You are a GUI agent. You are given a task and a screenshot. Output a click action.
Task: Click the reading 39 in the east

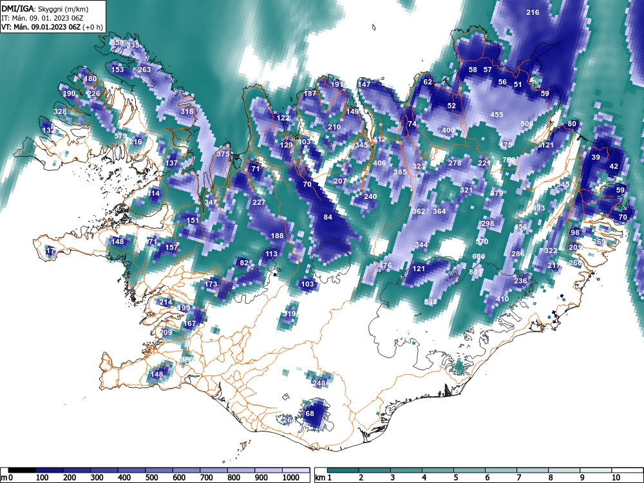(596, 157)
